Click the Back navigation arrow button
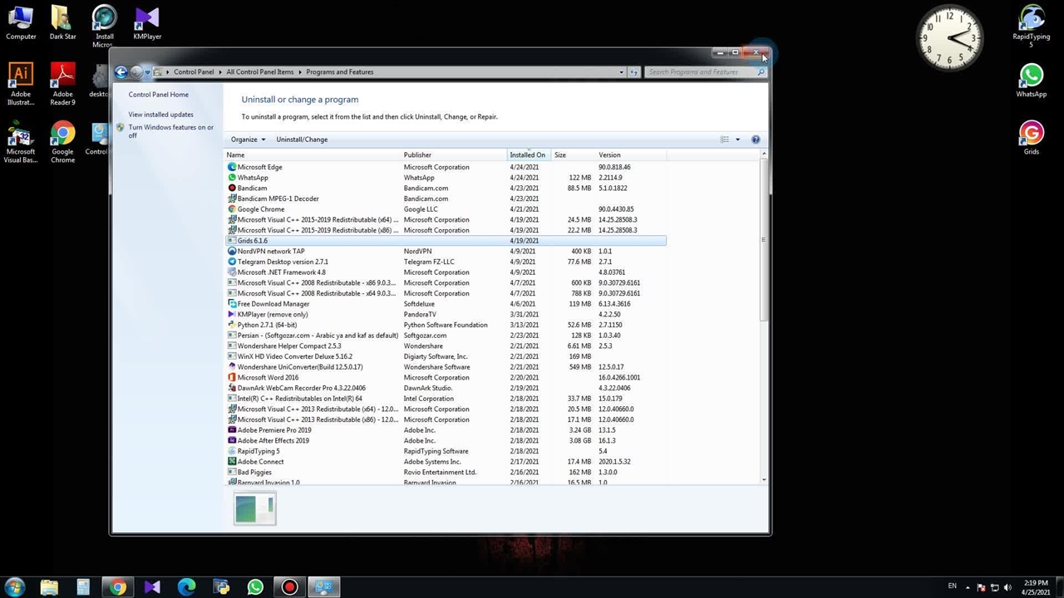 (x=121, y=72)
